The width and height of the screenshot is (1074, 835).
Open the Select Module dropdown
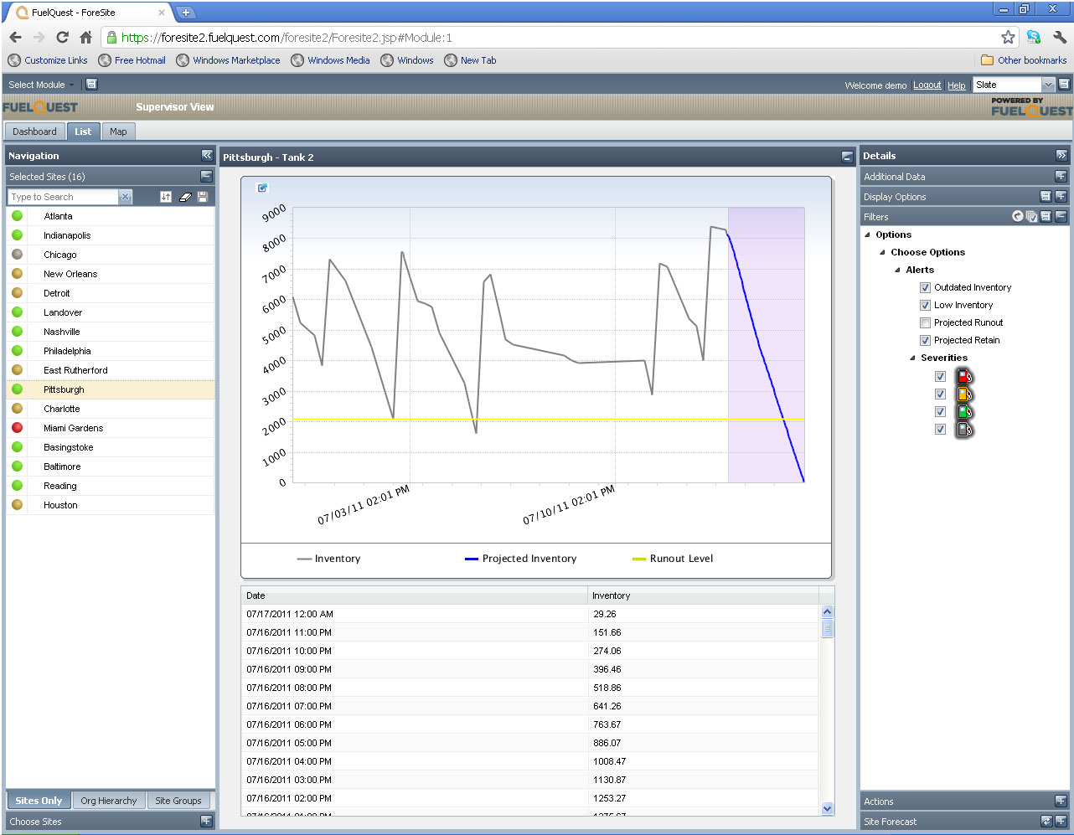(x=41, y=85)
